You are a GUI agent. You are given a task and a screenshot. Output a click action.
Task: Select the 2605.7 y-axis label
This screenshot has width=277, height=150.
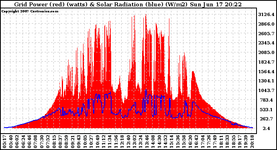tap(266, 34)
